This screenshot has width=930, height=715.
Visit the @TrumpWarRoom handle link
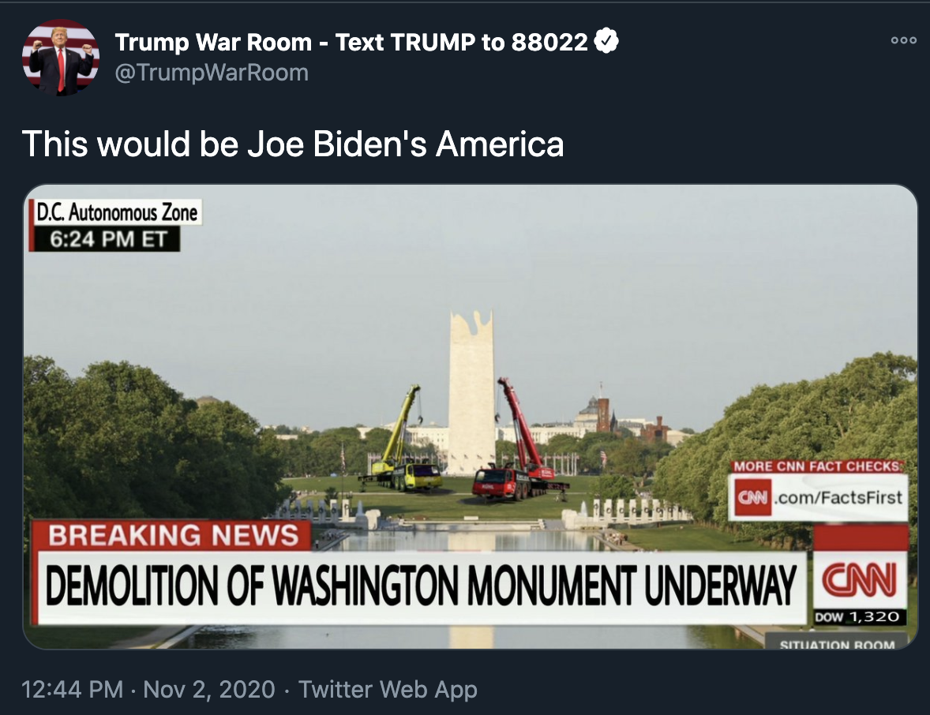pos(211,73)
